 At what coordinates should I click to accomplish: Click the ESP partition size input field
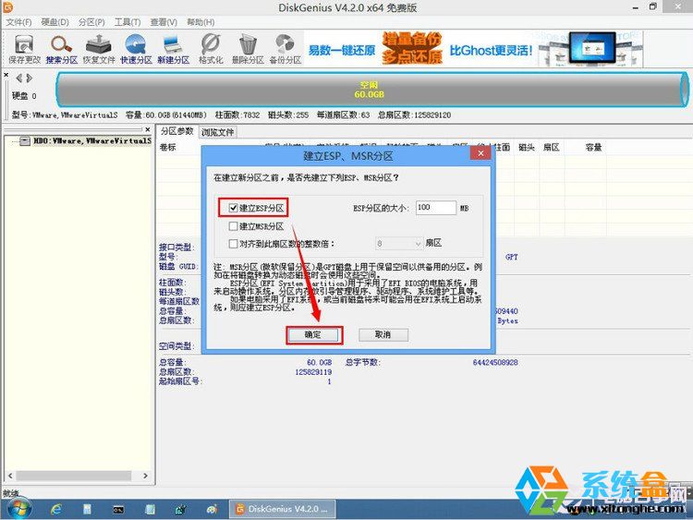click(436, 208)
